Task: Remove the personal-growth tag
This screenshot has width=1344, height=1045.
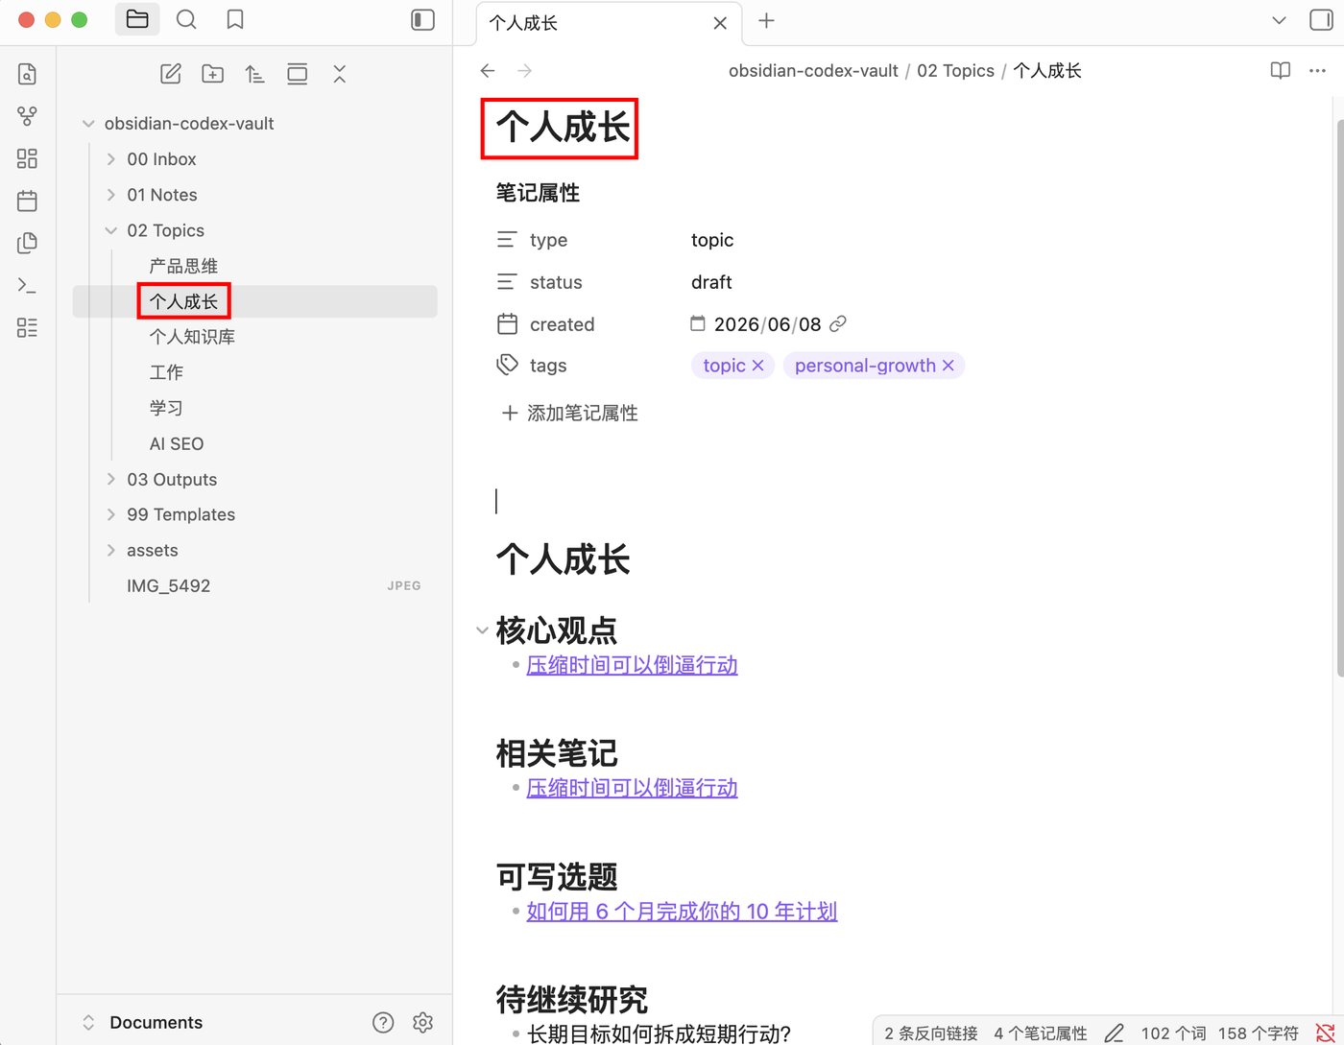Action: click(948, 366)
